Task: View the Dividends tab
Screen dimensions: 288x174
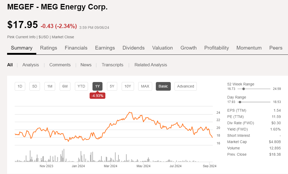Action: tap(133, 48)
